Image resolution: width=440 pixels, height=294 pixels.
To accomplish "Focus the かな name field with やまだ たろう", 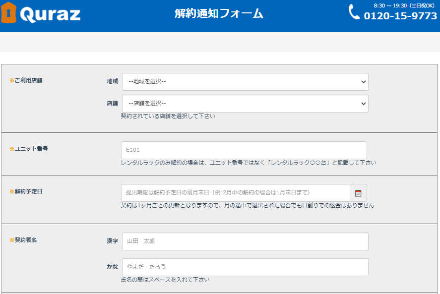I will coord(245,267).
